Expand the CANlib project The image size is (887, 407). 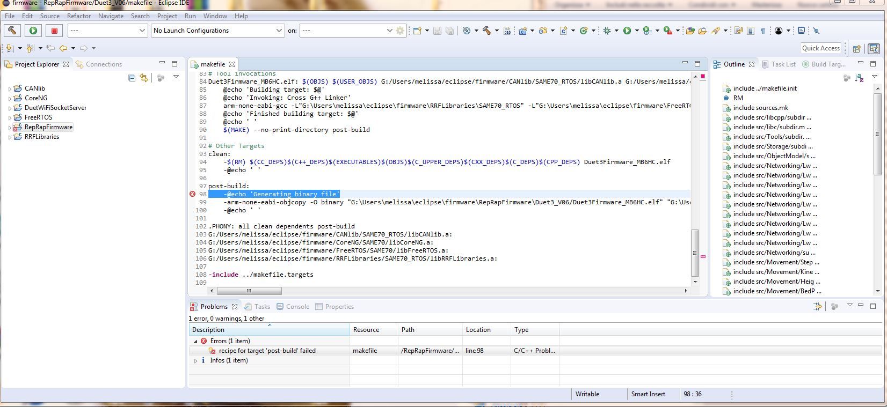coord(10,88)
